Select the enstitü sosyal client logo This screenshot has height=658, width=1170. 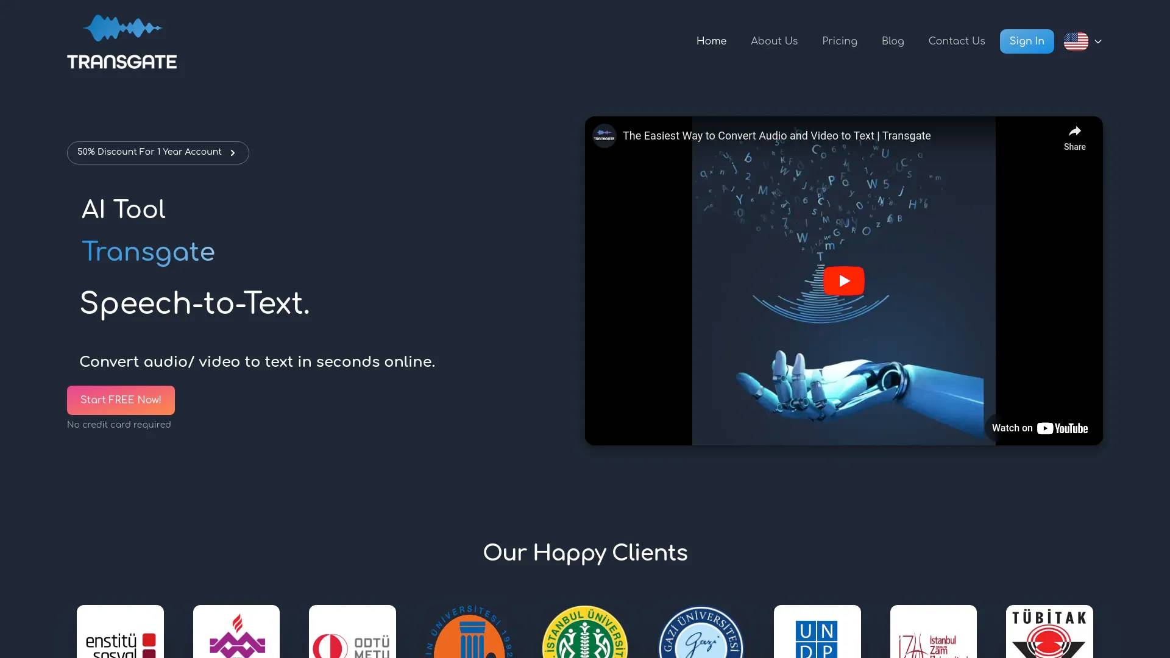[x=120, y=632]
